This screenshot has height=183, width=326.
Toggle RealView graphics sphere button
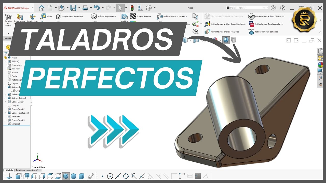[x=226, y=40]
